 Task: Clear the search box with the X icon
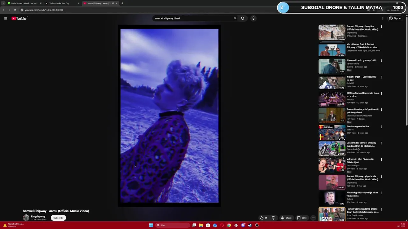tap(235, 18)
